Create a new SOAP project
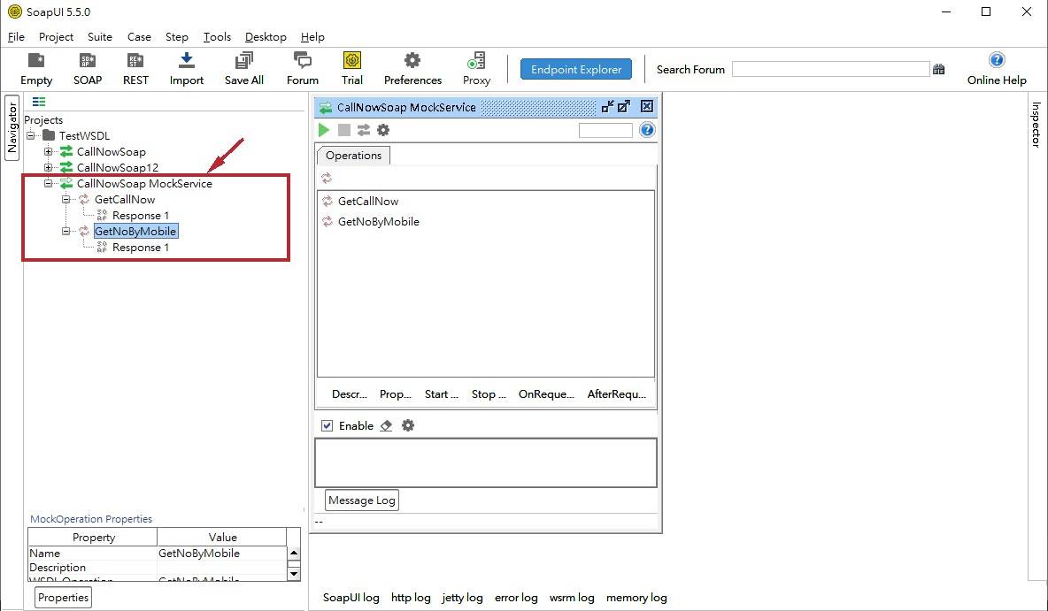1048x611 pixels. pos(88,70)
